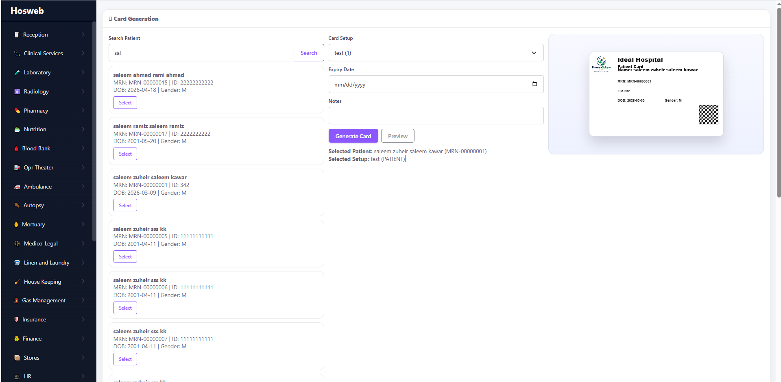
Task: Expand the Finance menu chevron
Action: pos(83,339)
